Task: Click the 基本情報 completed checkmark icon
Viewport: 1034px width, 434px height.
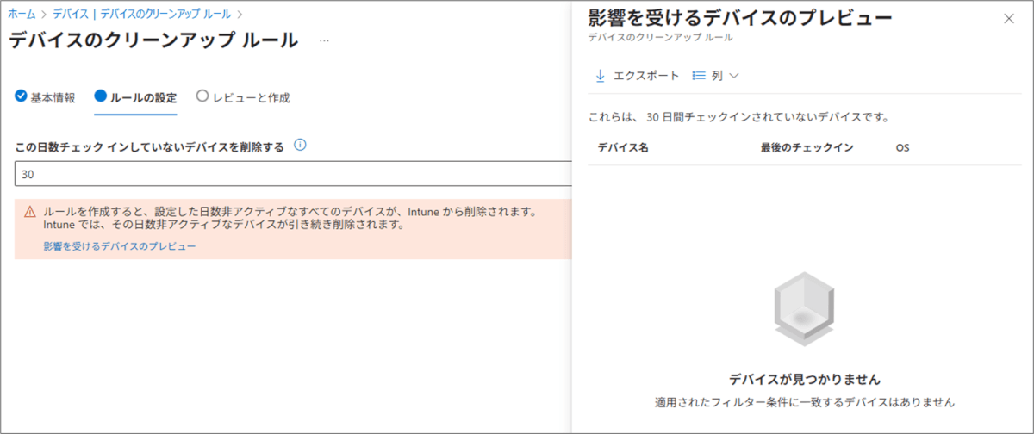Action: click(22, 96)
